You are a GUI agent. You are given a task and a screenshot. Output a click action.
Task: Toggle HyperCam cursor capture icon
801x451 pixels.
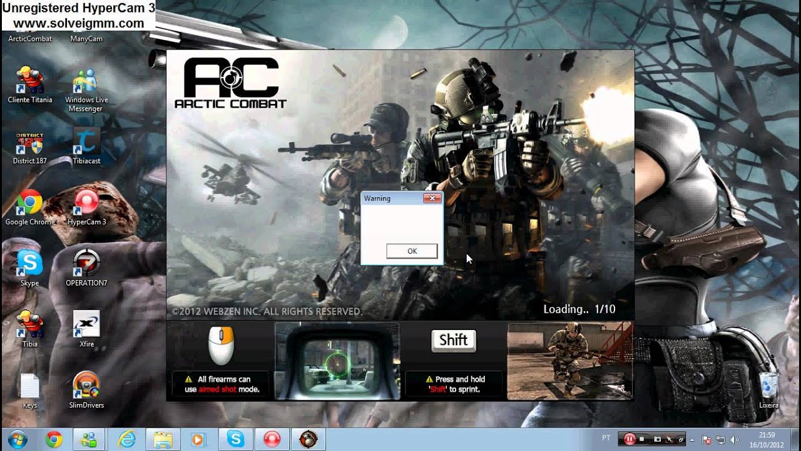[x=668, y=440]
